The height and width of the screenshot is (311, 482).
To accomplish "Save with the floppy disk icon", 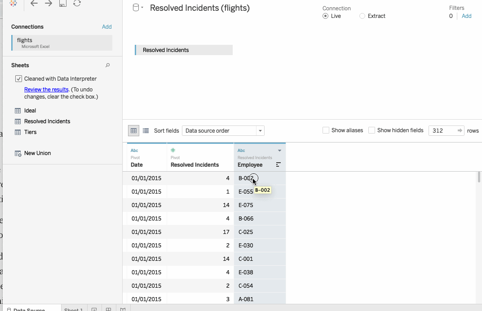I will (63, 3).
